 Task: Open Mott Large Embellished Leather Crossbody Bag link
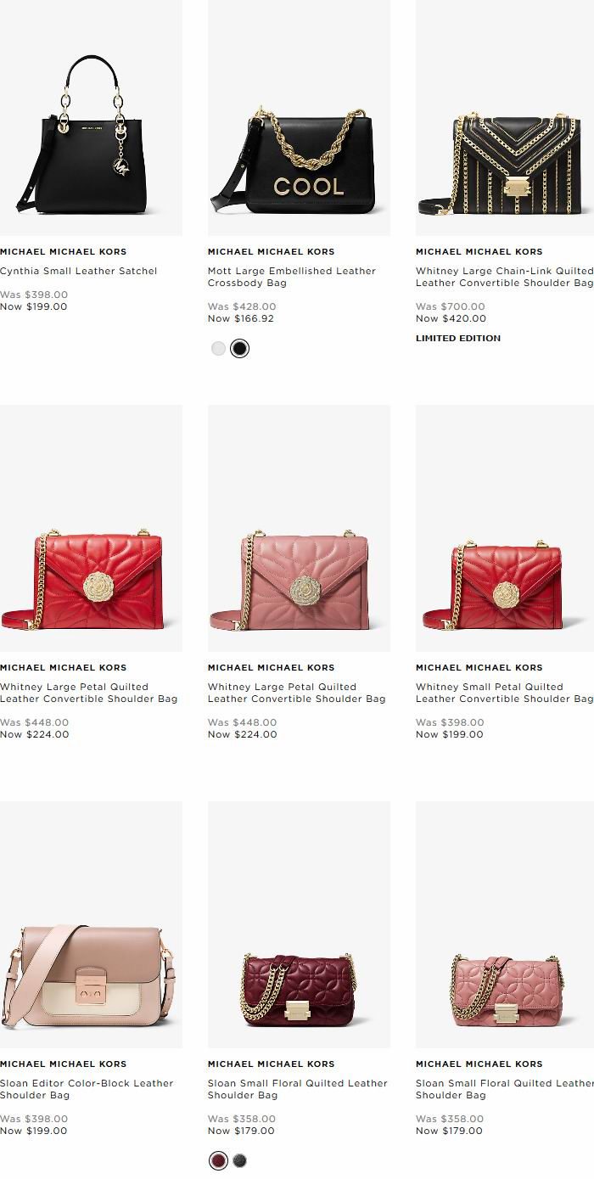[292, 277]
